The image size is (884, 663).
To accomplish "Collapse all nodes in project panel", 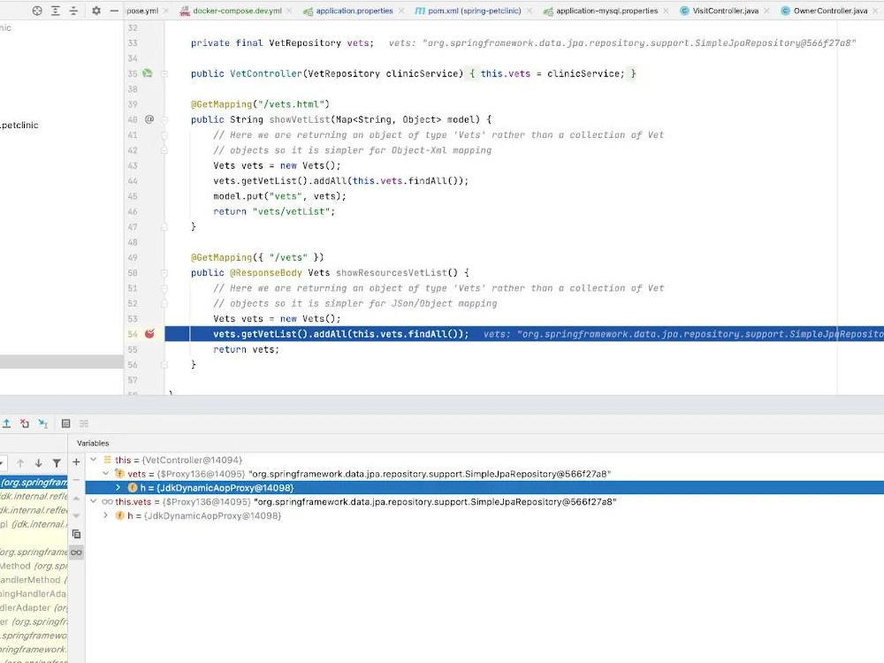I will tap(73, 11).
